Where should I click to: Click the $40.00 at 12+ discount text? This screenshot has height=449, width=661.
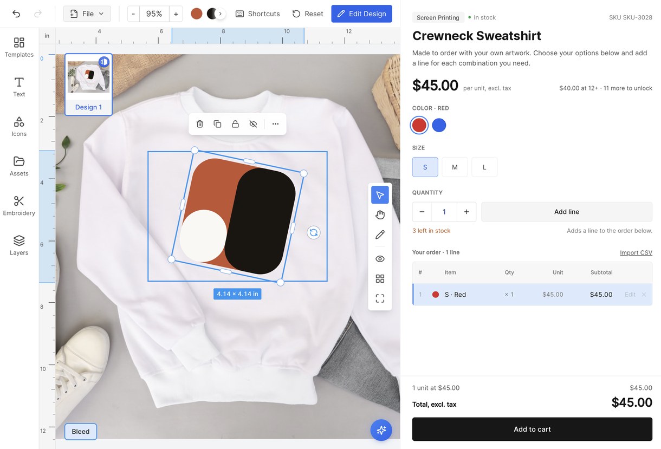click(606, 88)
